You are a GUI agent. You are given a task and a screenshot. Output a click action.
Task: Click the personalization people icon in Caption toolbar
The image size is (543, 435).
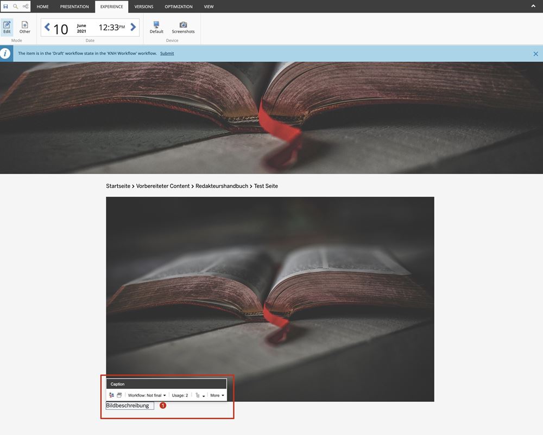click(x=111, y=395)
